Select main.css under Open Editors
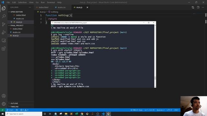 coord(21,19)
